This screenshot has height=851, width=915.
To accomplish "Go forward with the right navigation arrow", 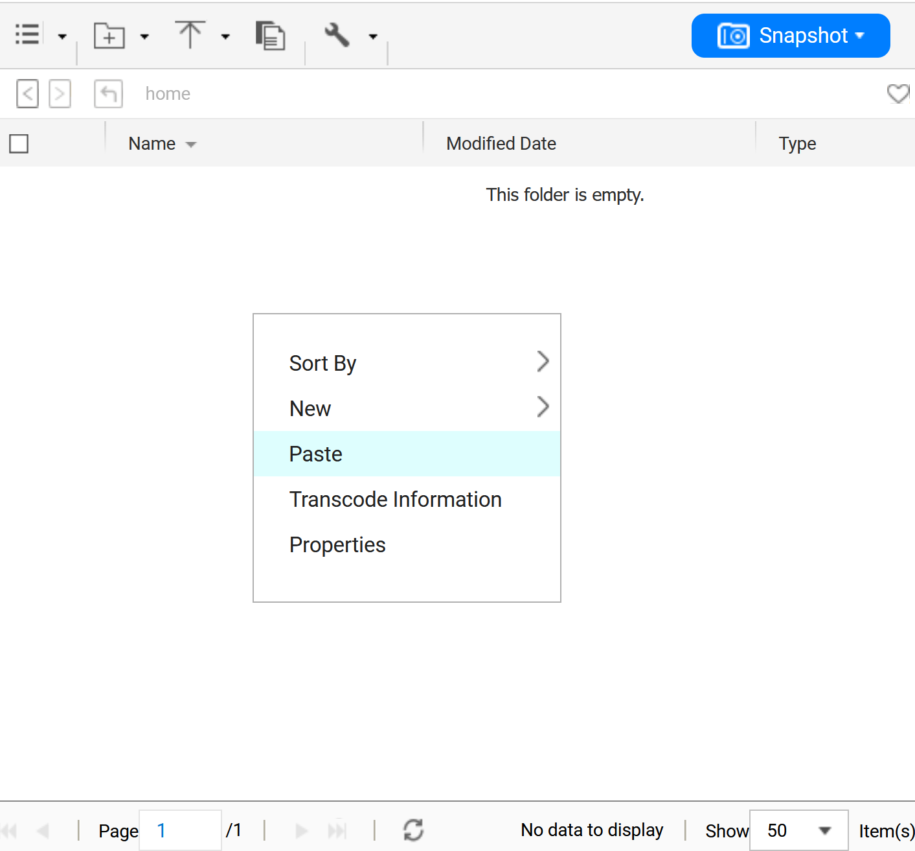I will tap(60, 94).
